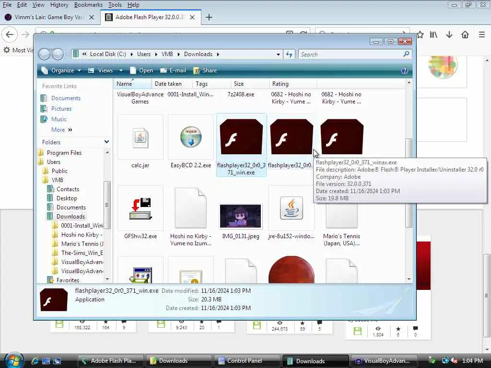
Task: Select Mario's Tennis folder in tree
Action: [x=82, y=244]
